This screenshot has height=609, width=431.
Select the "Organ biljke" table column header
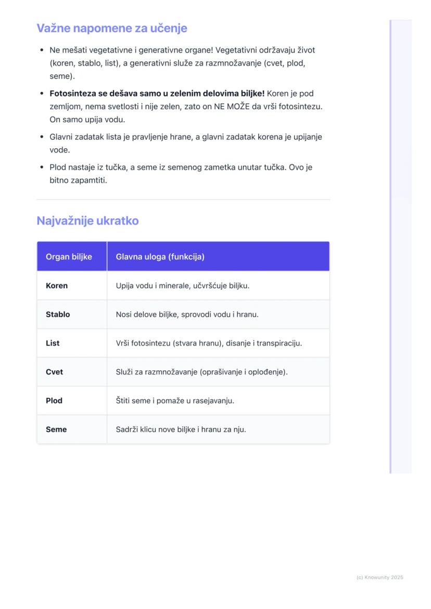[x=69, y=256]
